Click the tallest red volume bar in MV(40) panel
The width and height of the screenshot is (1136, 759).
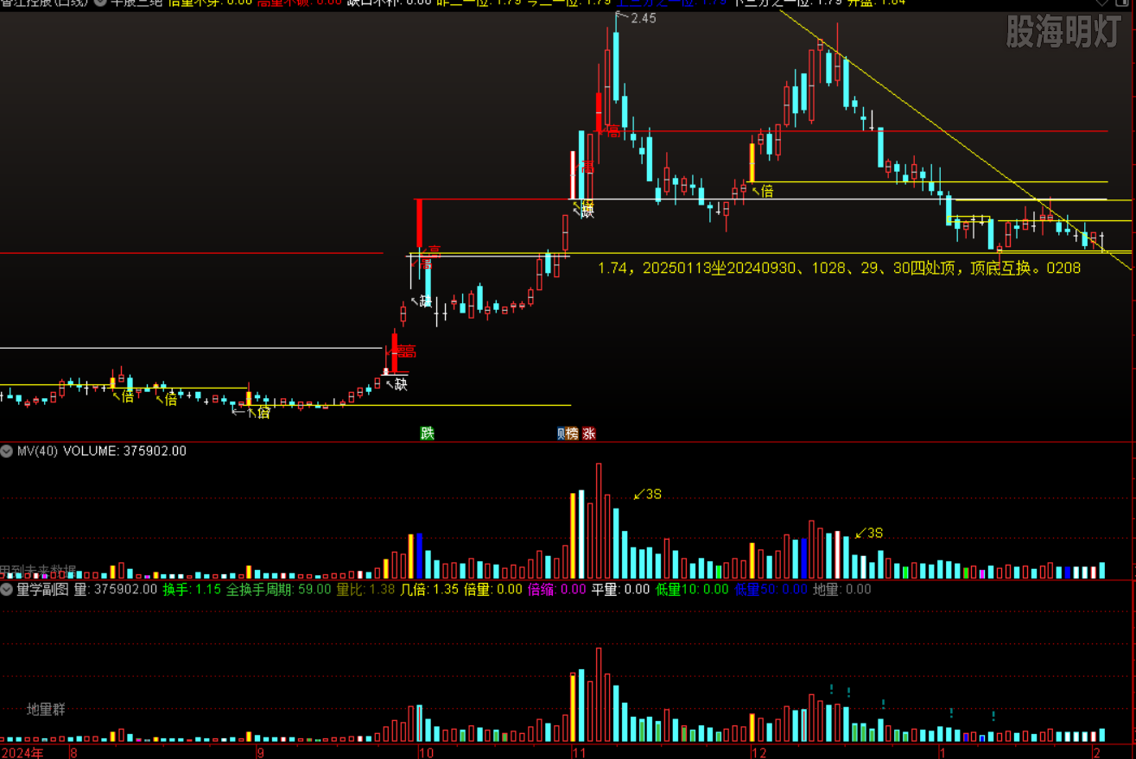(x=598, y=521)
